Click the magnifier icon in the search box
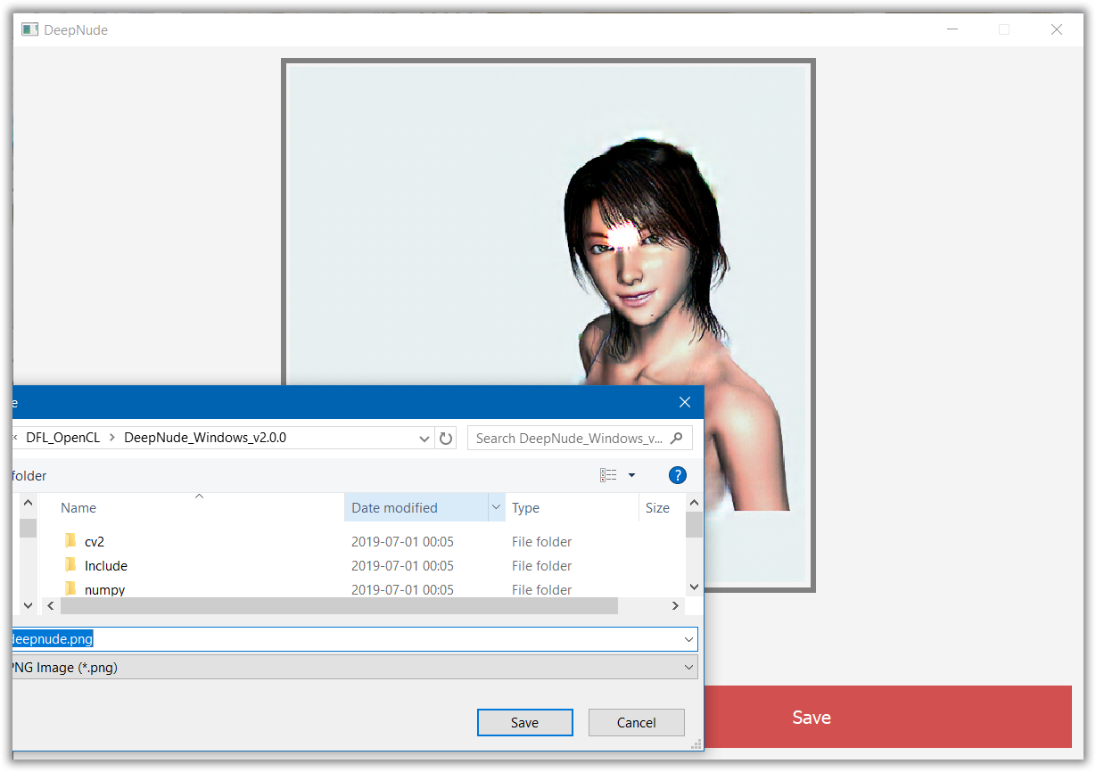 (x=677, y=438)
